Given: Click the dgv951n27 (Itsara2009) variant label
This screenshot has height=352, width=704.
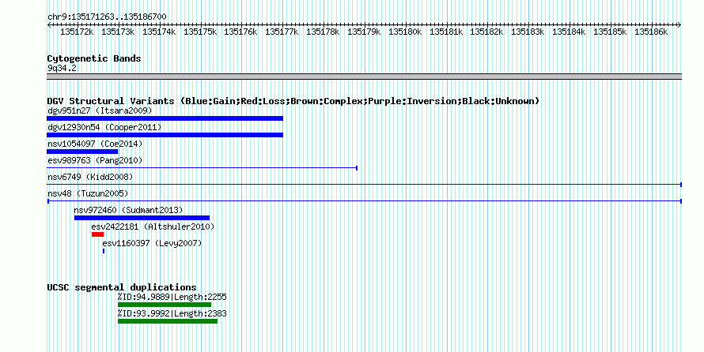Looking at the screenshot, I should click(100, 110).
